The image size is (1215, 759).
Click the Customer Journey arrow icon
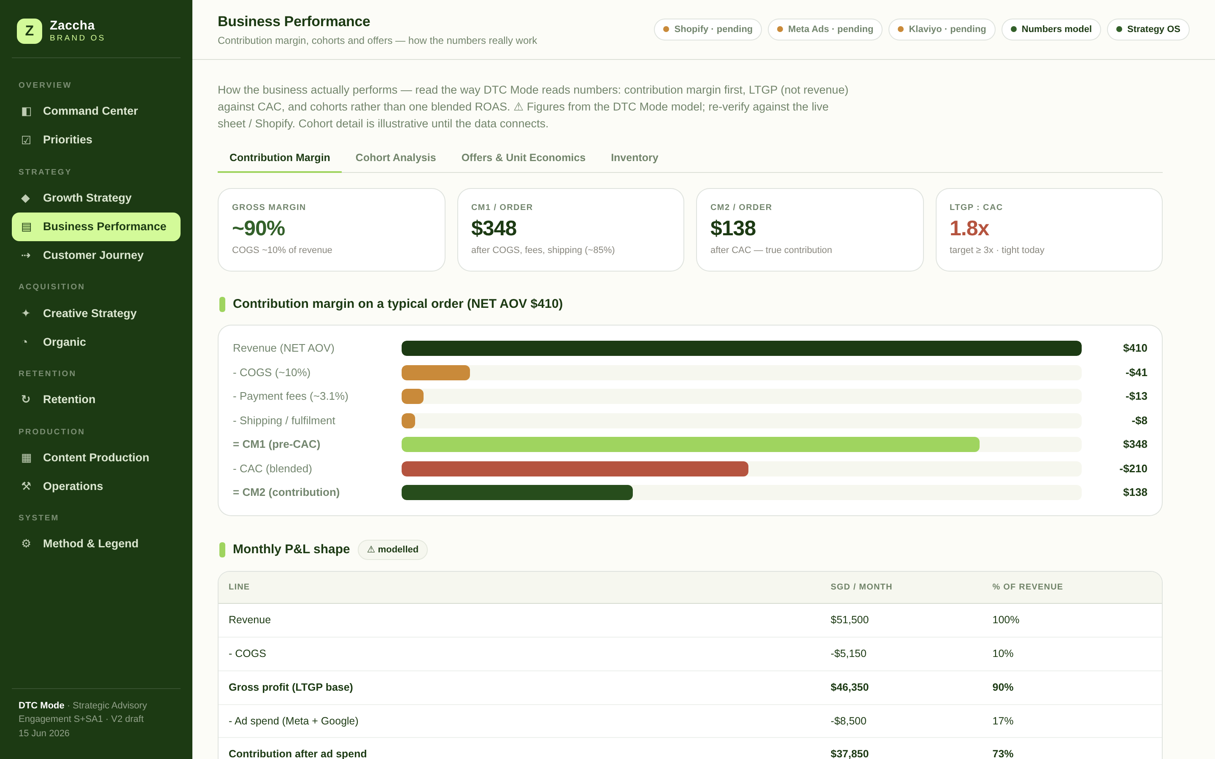(26, 255)
